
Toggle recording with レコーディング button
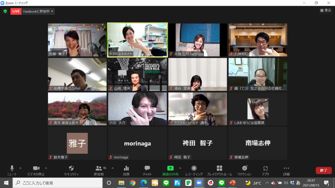[194, 170]
